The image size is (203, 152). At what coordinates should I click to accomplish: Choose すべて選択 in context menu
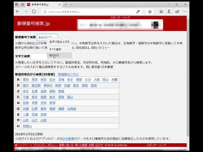click(x=59, y=49)
